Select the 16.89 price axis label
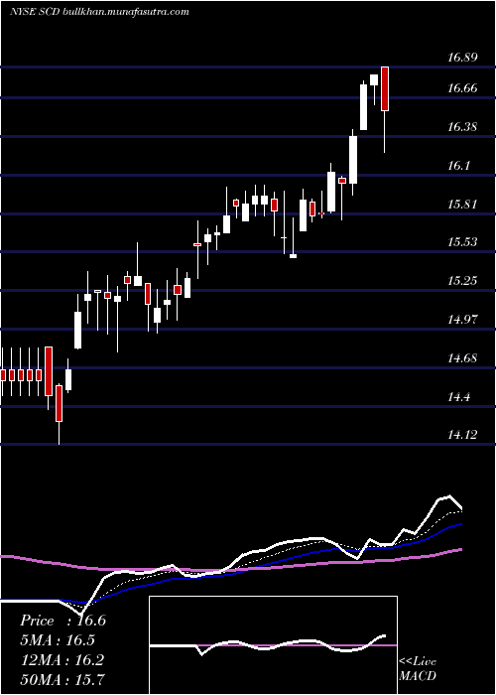Viewport: 496px width, 695px height. pos(462,58)
